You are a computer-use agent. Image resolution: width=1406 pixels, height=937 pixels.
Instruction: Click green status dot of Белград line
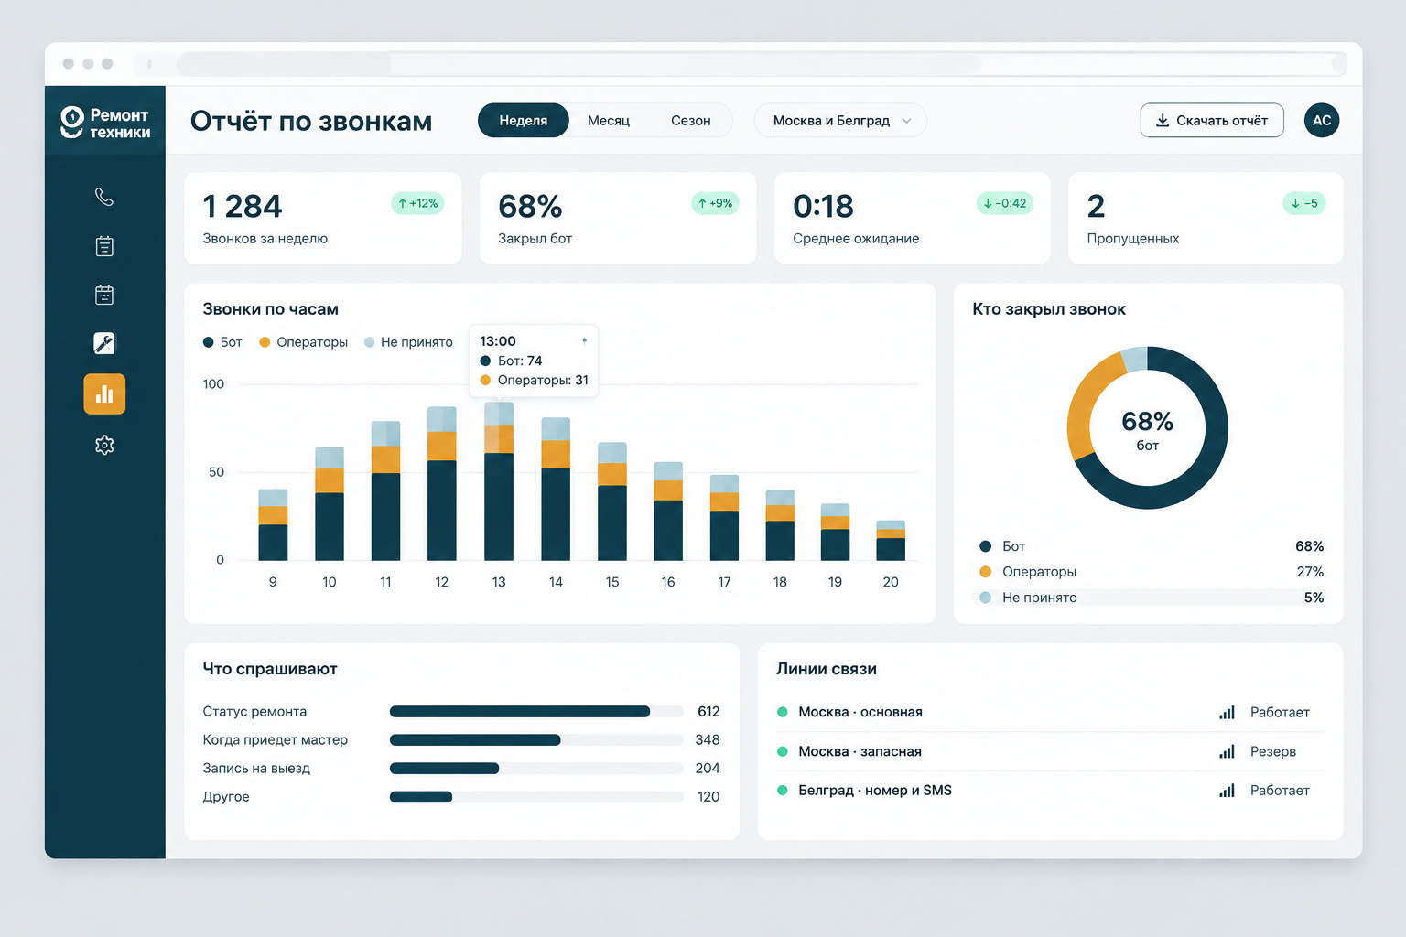point(783,790)
